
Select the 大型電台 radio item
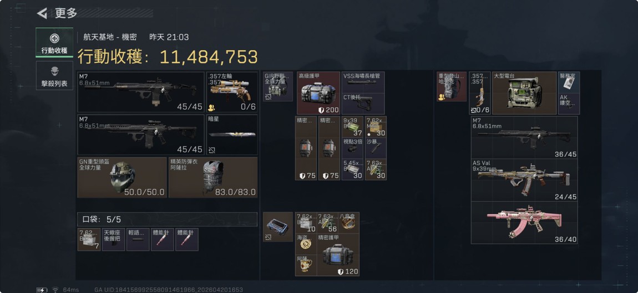click(524, 93)
